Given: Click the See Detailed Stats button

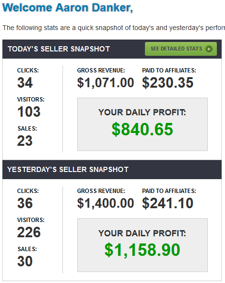Looking at the screenshot, I should click(x=181, y=49).
